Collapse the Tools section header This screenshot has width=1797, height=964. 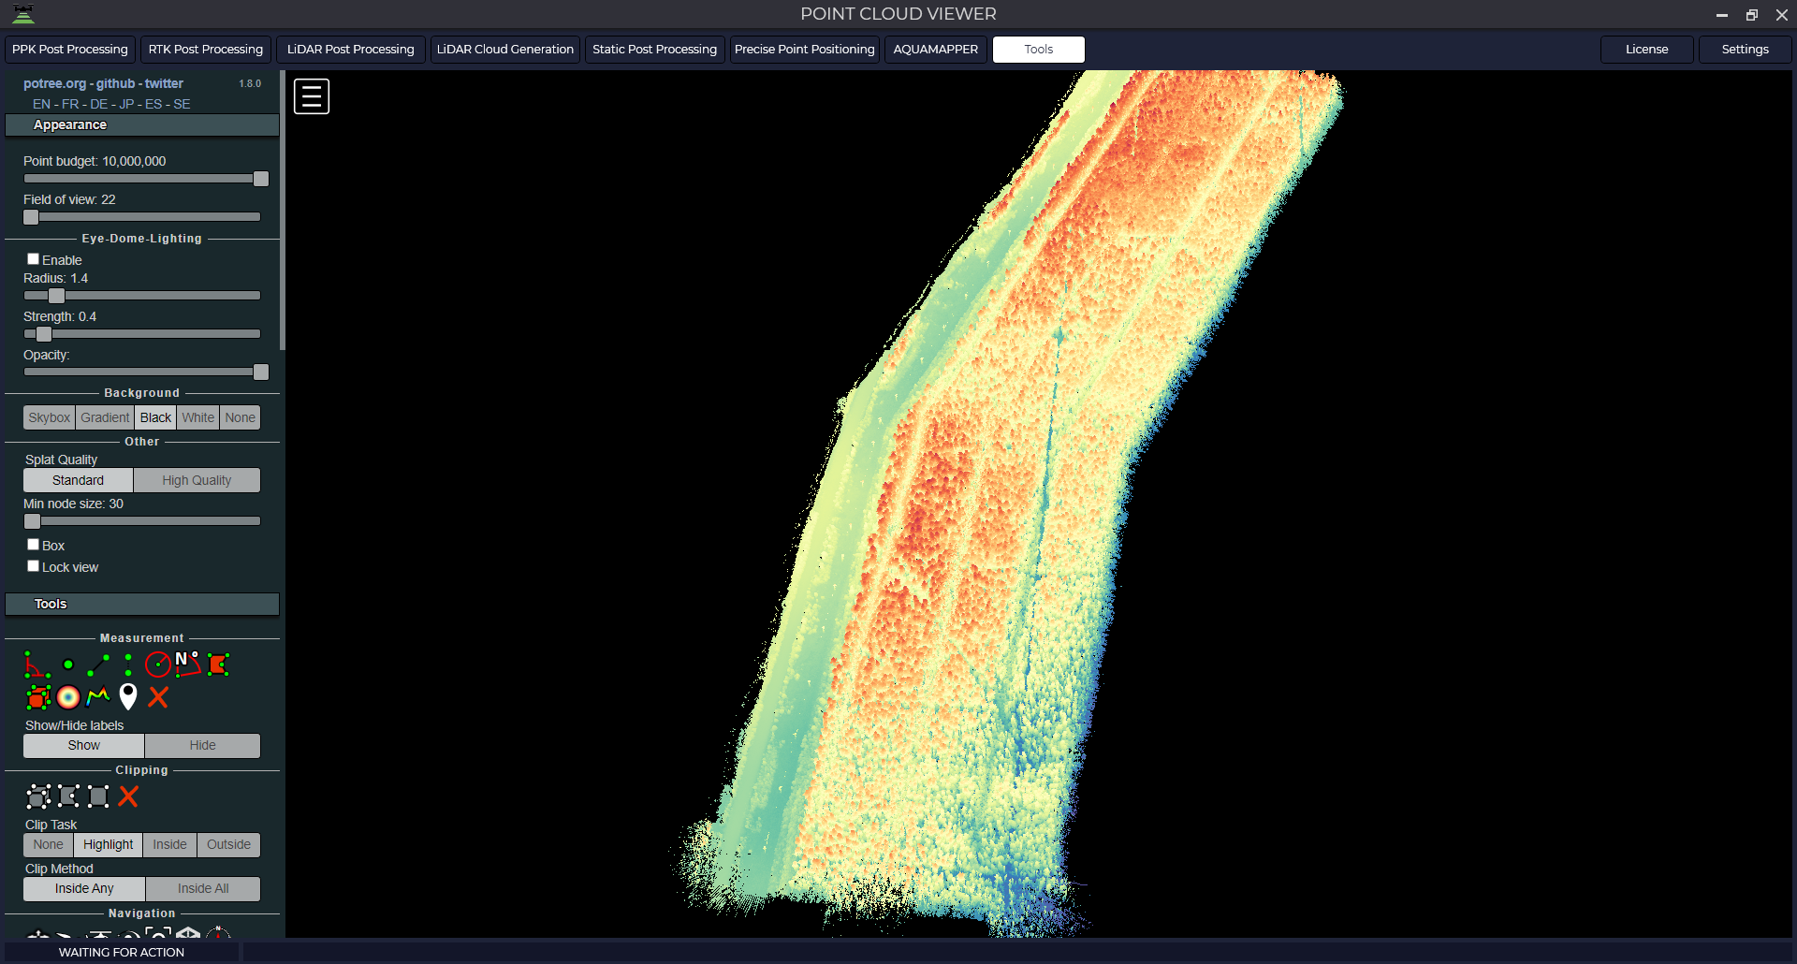pos(142,604)
